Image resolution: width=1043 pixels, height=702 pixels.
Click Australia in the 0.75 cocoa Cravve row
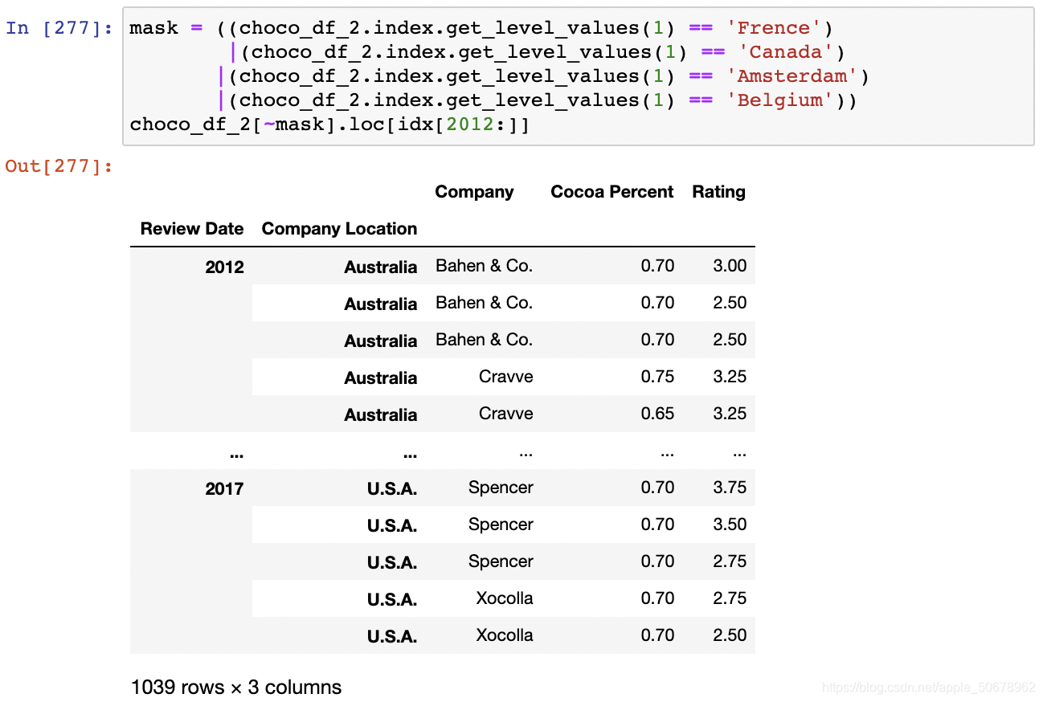[x=381, y=378]
